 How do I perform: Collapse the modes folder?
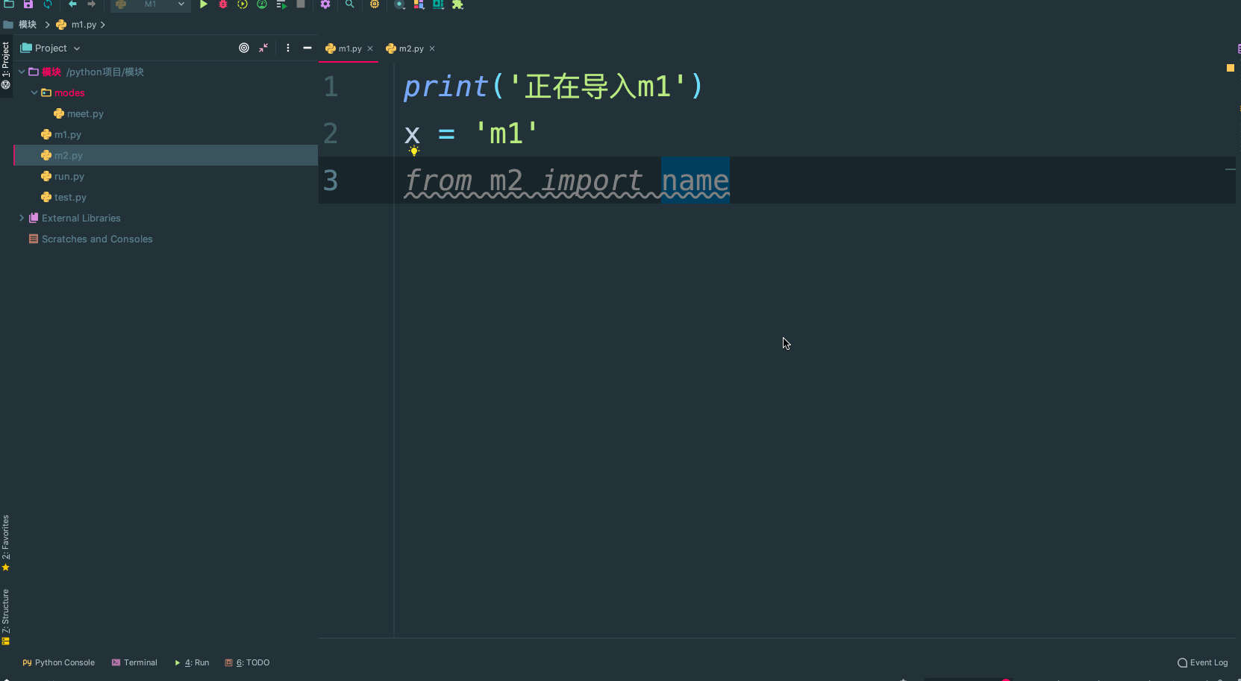[34, 92]
